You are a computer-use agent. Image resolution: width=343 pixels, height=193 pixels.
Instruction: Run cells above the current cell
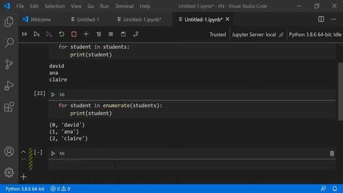36,34
